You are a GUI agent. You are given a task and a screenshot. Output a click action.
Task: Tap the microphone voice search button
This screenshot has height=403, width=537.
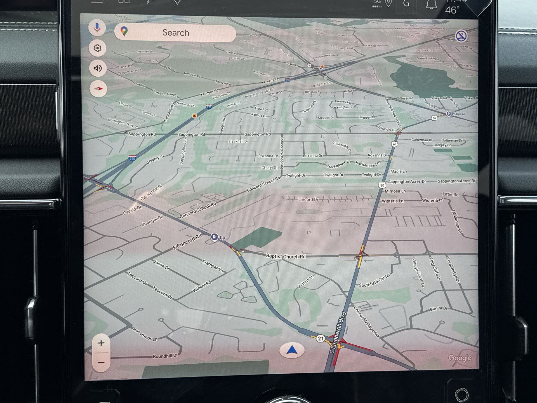[x=97, y=28]
